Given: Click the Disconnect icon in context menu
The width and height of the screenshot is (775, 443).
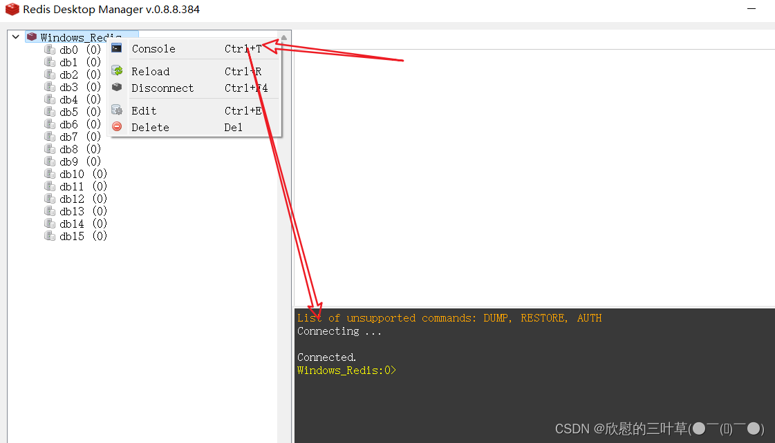Looking at the screenshot, I should (x=117, y=88).
